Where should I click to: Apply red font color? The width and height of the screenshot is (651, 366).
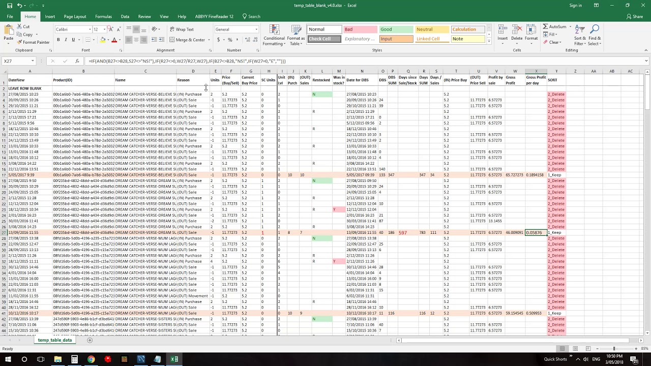[x=114, y=40]
